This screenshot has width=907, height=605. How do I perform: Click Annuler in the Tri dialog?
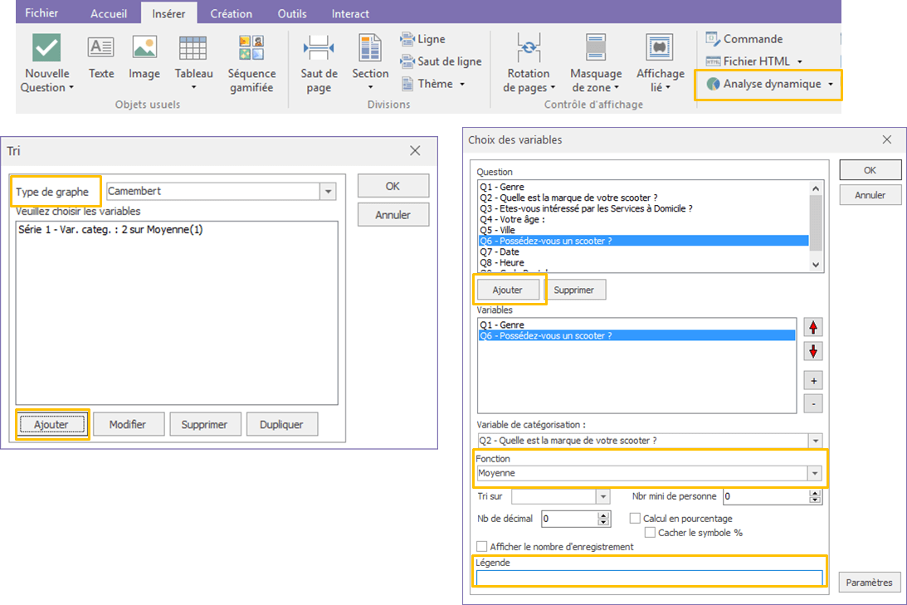click(x=393, y=215)
